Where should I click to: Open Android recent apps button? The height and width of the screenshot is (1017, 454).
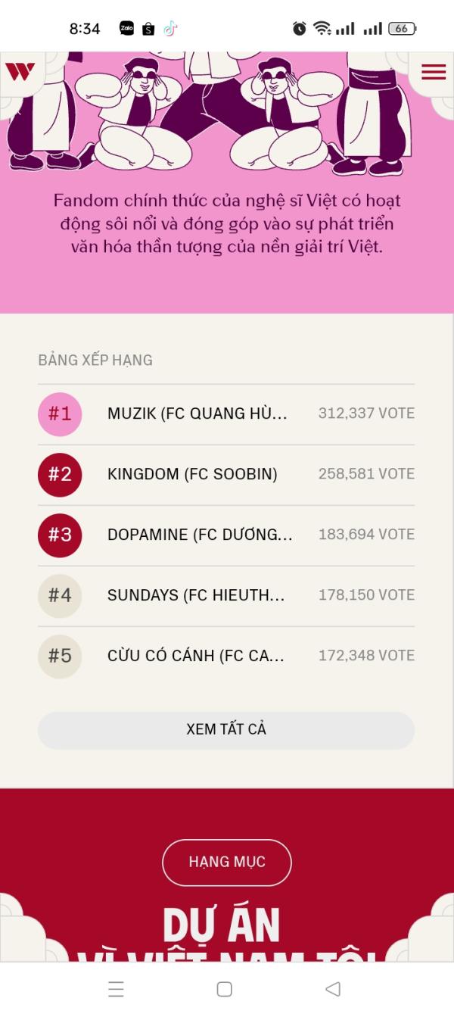116,989
